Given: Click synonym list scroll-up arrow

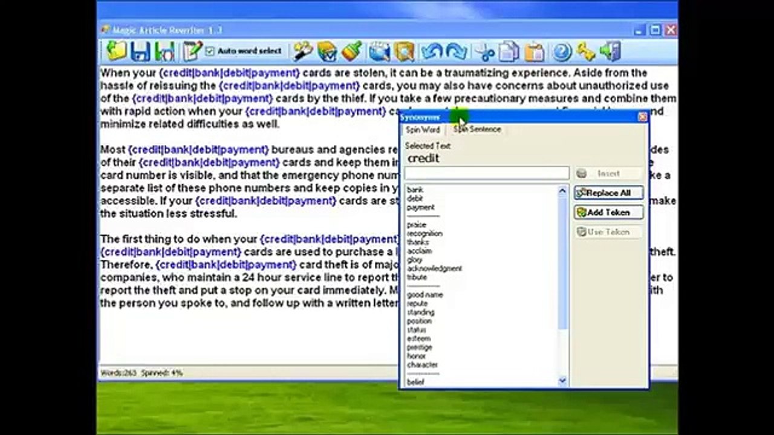Looking at the screenshot, I should (x=562, y=190).
